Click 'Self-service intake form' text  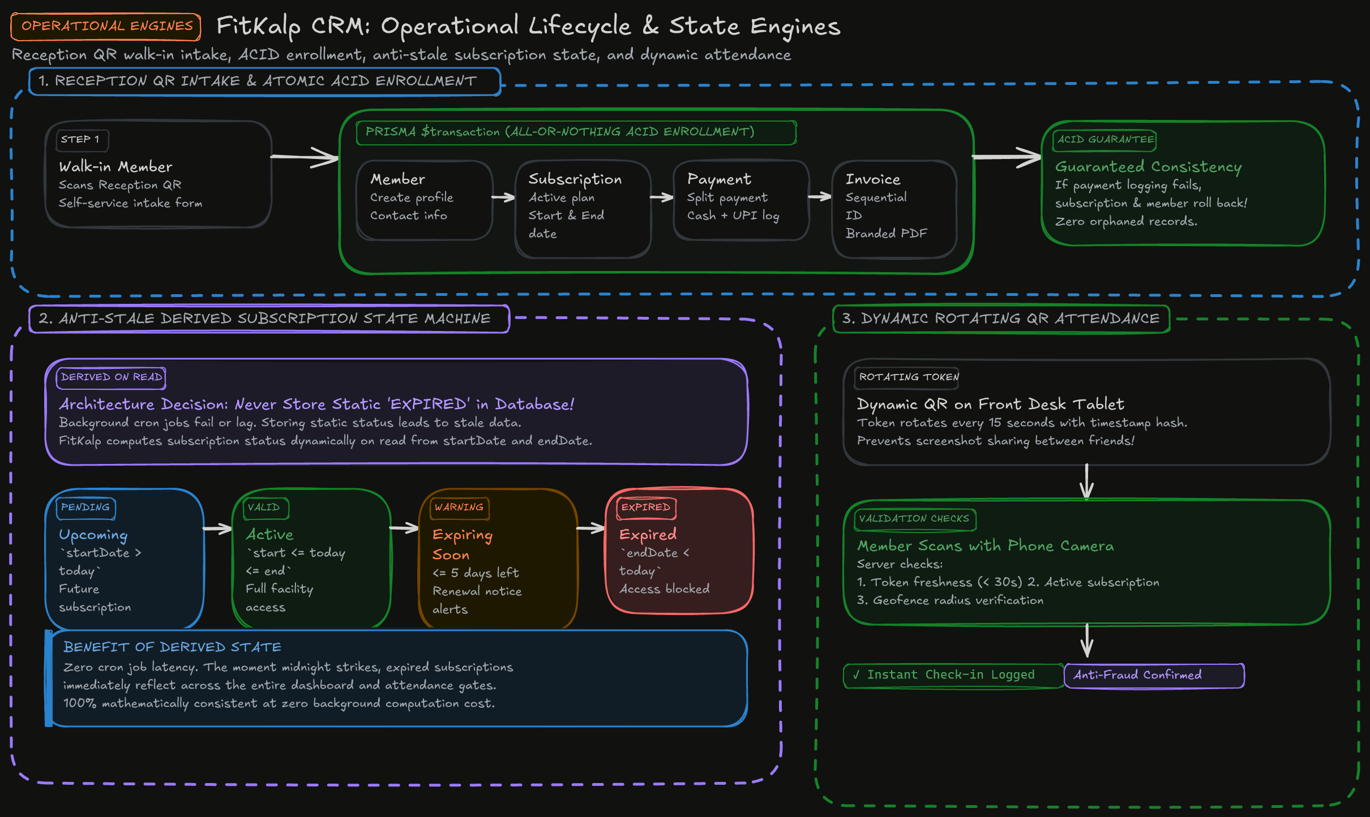click(130, 203)
